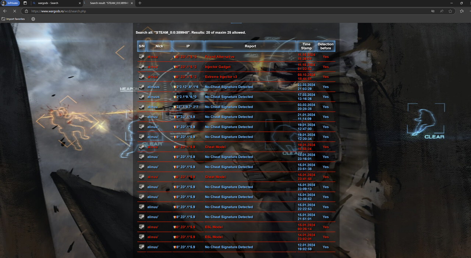The height and width of the screenshot is (258, 471).
Task: Click Steam icon in 14.01.2024 ESL Model row
Action: tap(142, 237)
